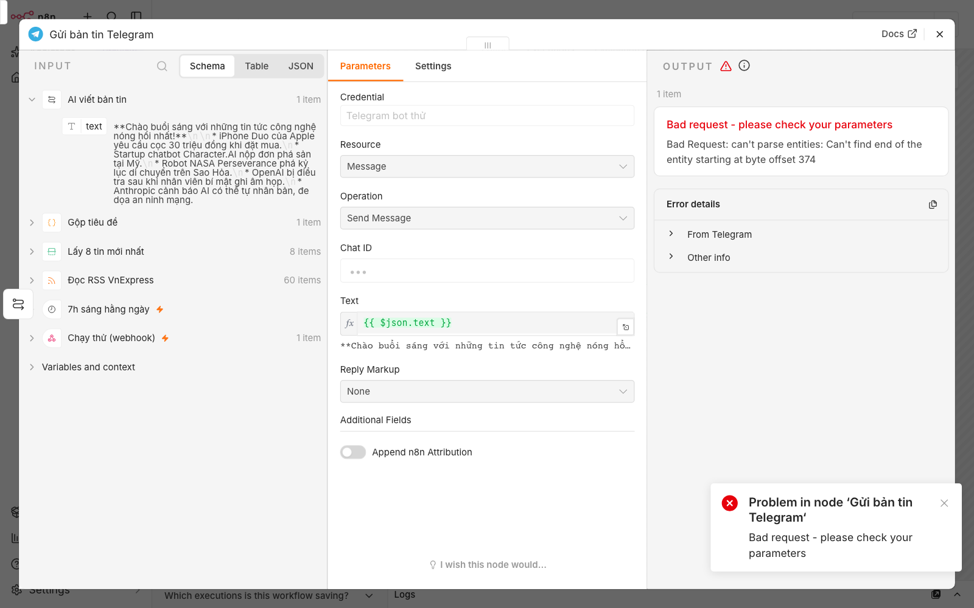Screen dimensions: 974x608
Task: Open expression editor for Text field
Action: click(x=625, y=327)
